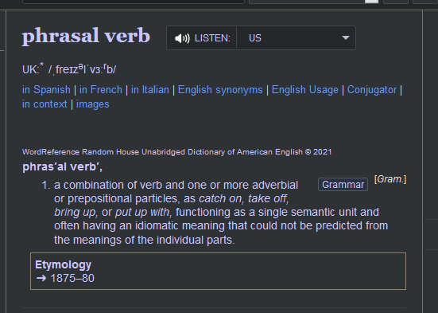Screen dimensions: 438x313
Task: Open the English Usage page
Action: (305, 90)
